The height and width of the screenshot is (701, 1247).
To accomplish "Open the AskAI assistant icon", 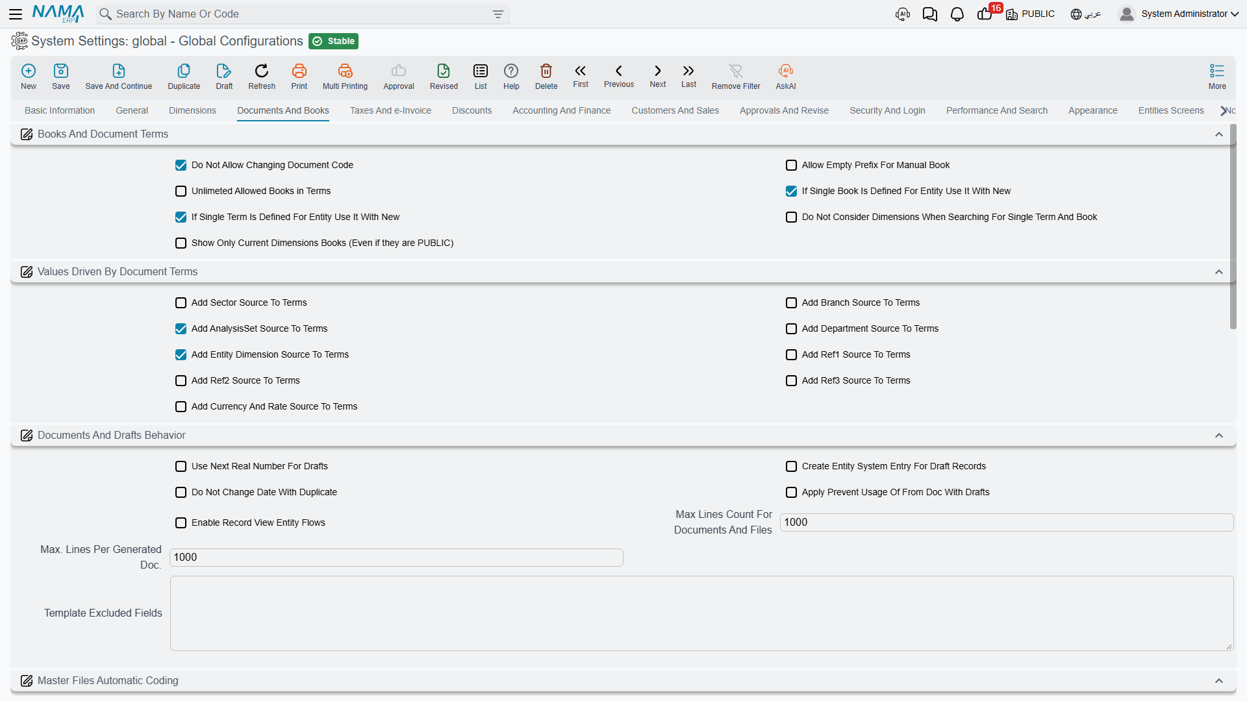I will coord(786,71).
